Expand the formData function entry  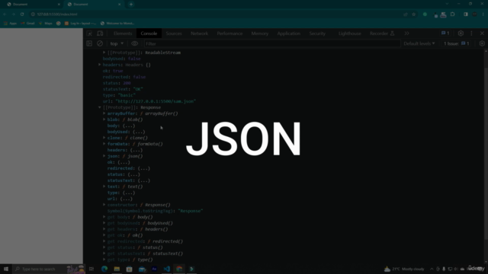(x=104, y=144)
